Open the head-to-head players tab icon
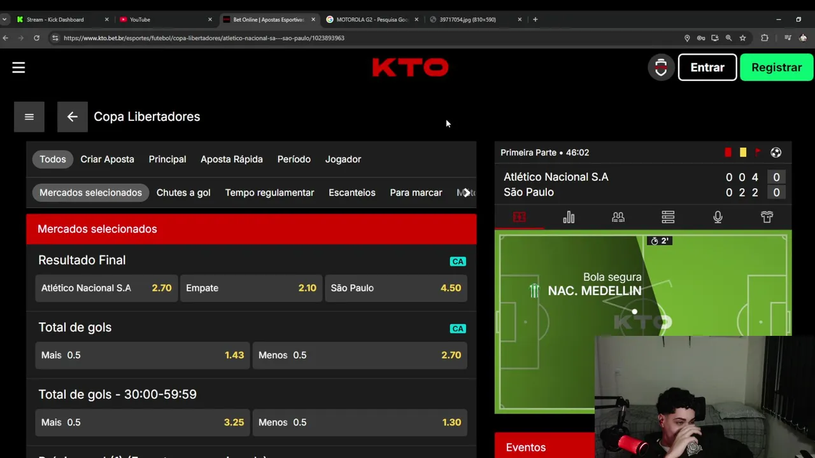Screen dimensions: 815x458 pyautogui.click(x=618, y=218)
